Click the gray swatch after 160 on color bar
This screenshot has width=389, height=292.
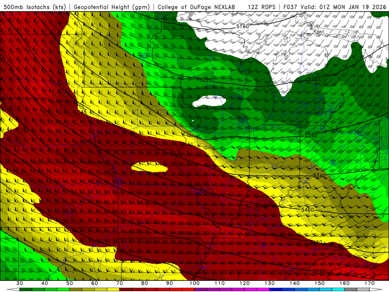pos(351,290)
